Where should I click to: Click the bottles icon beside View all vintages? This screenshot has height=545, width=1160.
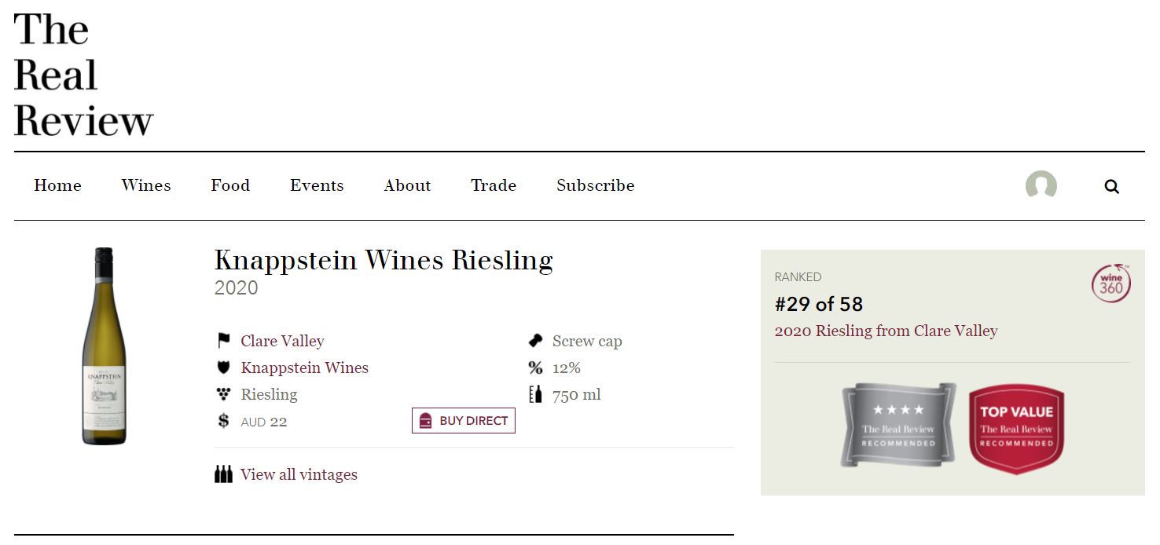coord(224,474)
